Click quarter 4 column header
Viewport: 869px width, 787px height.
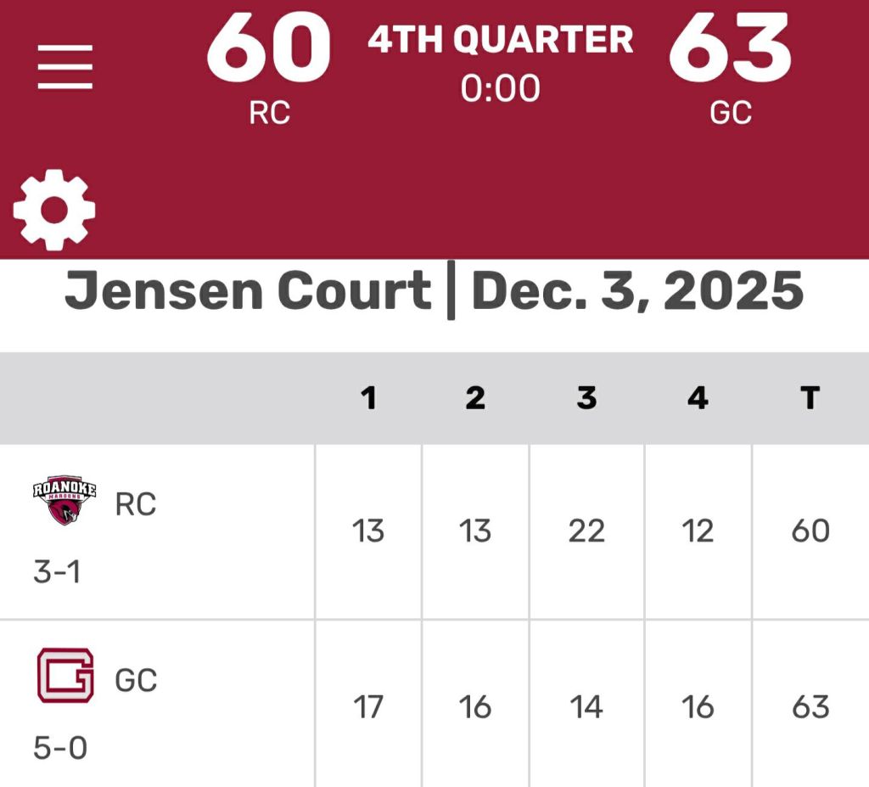[x=698, y=397]
